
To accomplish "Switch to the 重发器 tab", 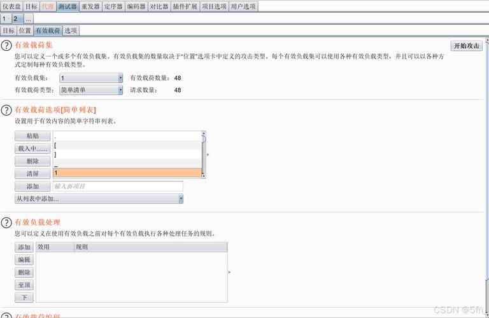I will [90, 6].
